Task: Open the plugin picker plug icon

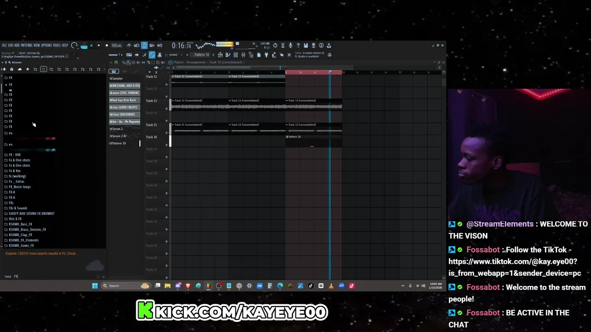Action: [266, 54]
